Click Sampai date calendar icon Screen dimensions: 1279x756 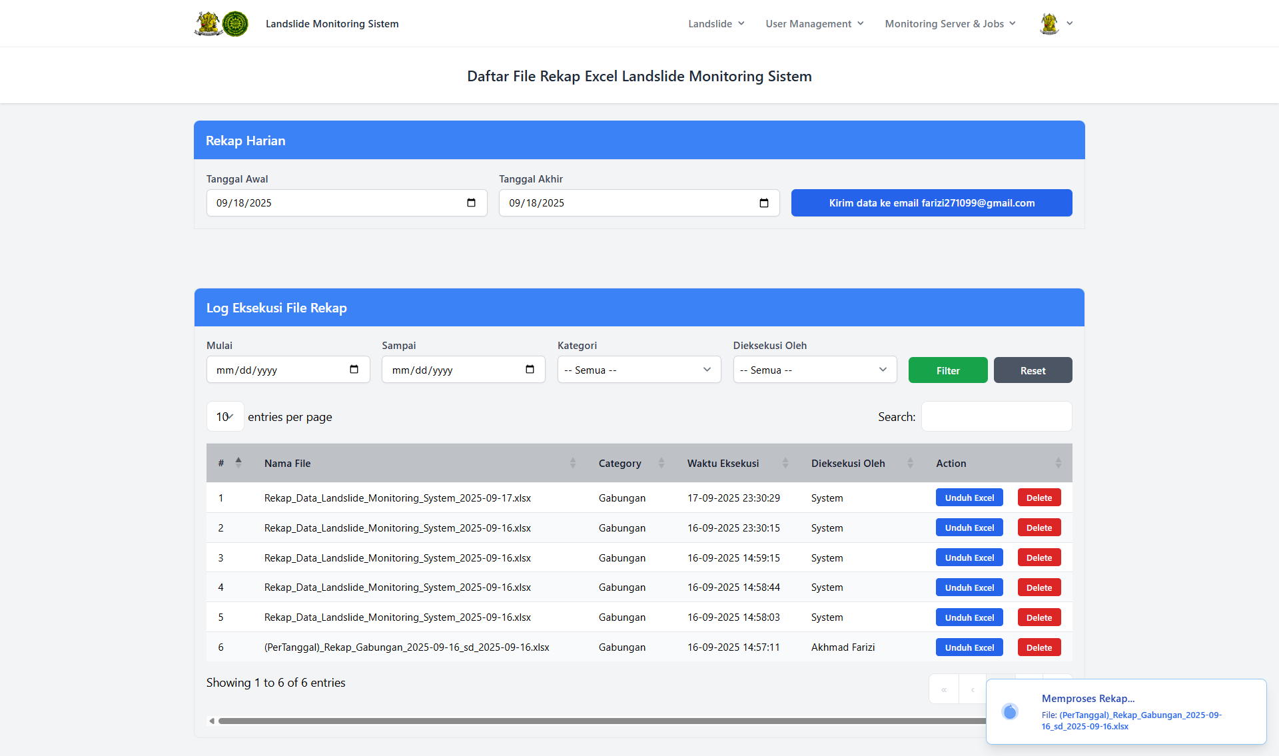(x=530, y=370)
